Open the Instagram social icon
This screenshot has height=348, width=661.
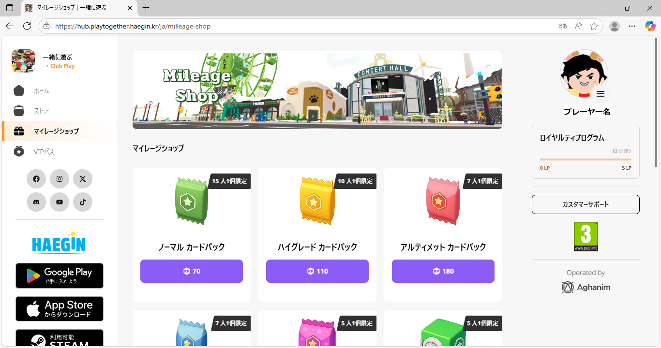(60, 179)
